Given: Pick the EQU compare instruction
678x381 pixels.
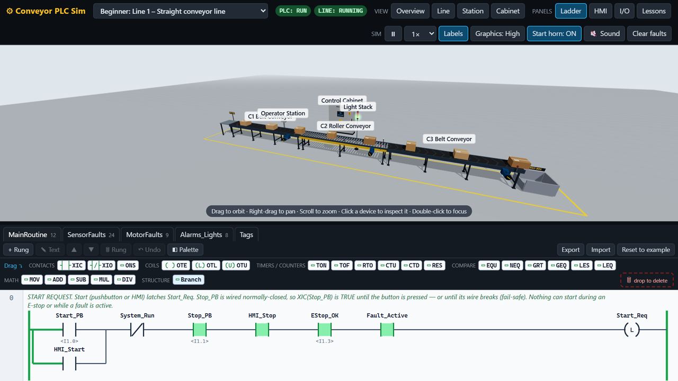Looking at the screenshot, I should (489, 265).
